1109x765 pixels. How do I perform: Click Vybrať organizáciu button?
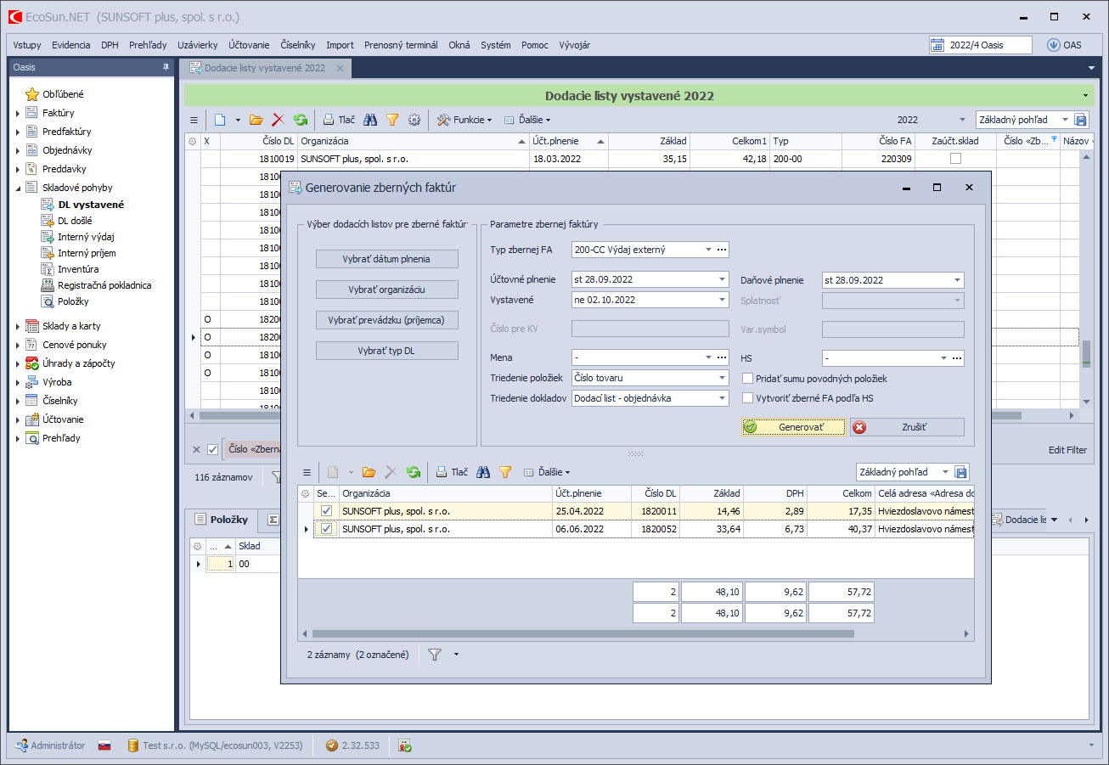click(386, 290)
